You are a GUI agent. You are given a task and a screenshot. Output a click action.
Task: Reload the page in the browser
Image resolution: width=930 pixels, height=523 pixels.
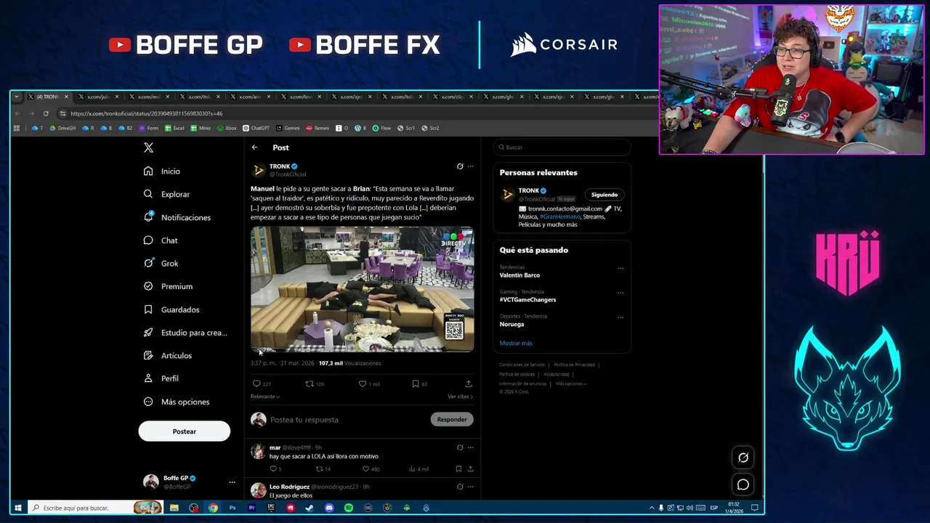[x=46, y=113]
